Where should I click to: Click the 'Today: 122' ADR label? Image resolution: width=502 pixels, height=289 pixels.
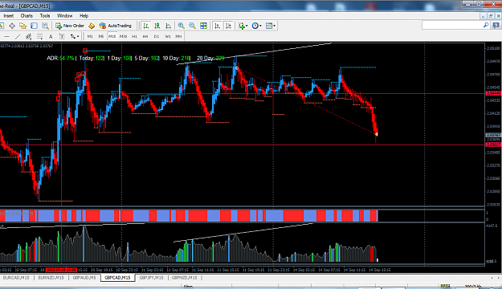(x=92, y=59)
